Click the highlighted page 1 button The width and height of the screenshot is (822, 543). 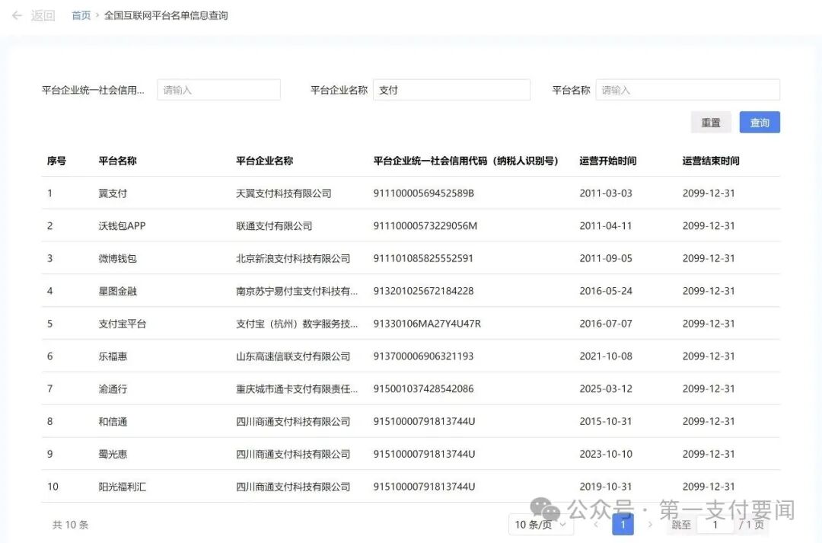623,525
